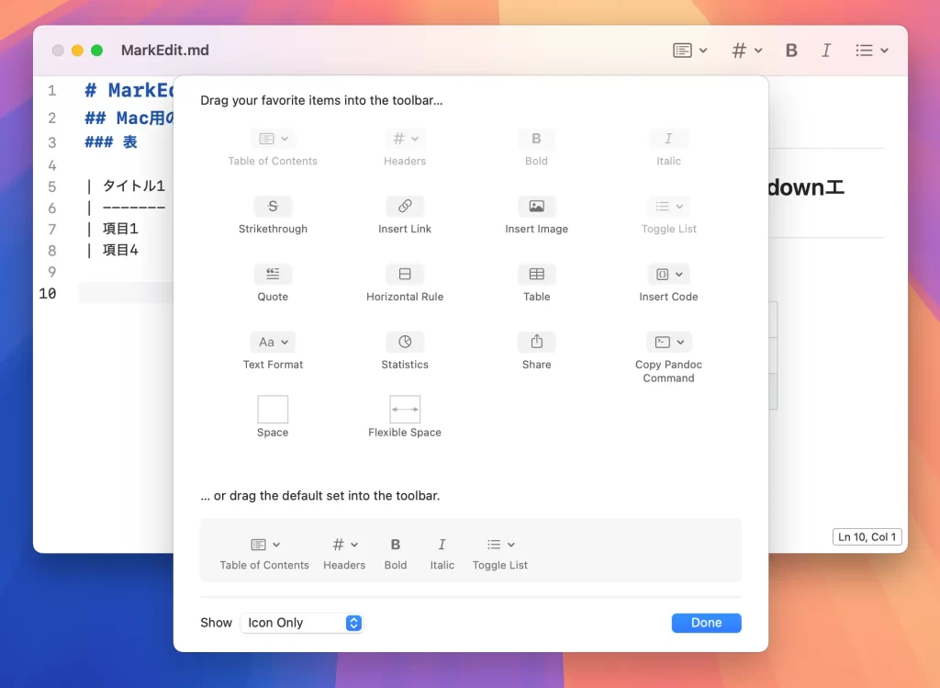Screen dimensions: 940x688
Task: Click the 'Show' label text
Action: click(x=216, y=623)
